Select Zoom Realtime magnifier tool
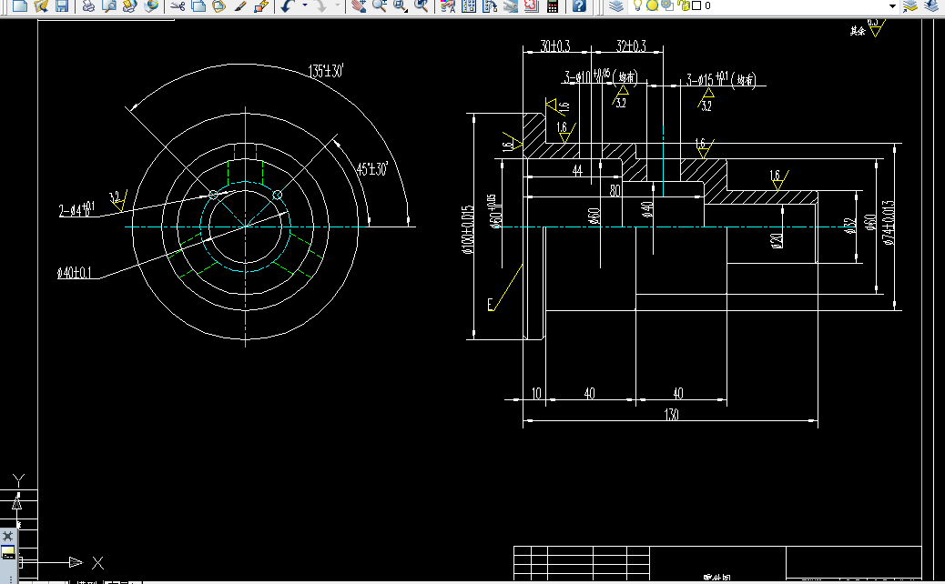This screenshot has width=945, height=584. point(379,6)
